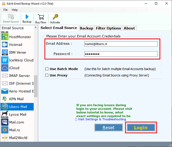This screenshot has width=172, height=147.
Task: Open the Buy Now shopping cart icon
Action: point(41,17)
